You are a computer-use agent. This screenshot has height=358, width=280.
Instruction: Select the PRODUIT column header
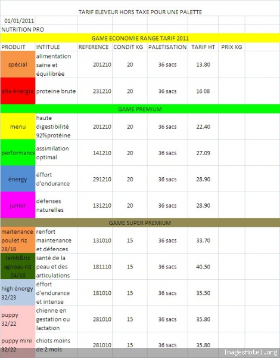click(13, 47)
